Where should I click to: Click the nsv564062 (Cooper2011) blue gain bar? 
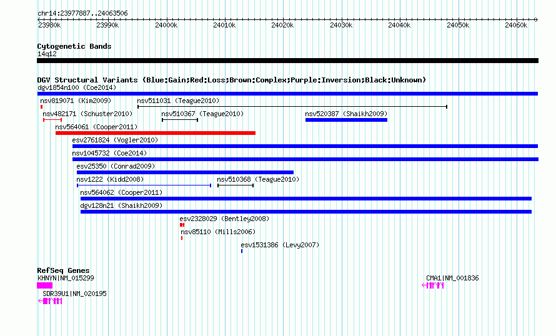coord(306,199)
